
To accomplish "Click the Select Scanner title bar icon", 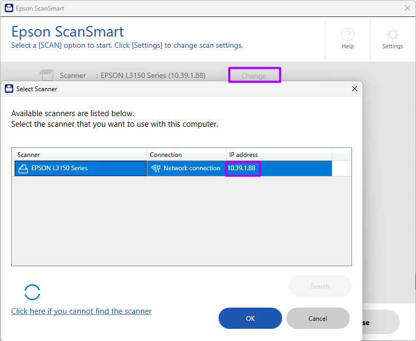I will click(x=9, y=89).
